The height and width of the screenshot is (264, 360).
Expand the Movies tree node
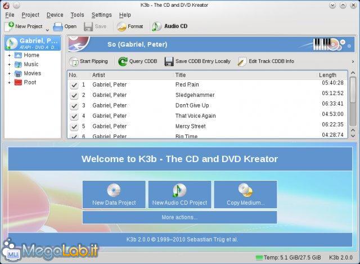pyautogui.click(x=9, y=74)
